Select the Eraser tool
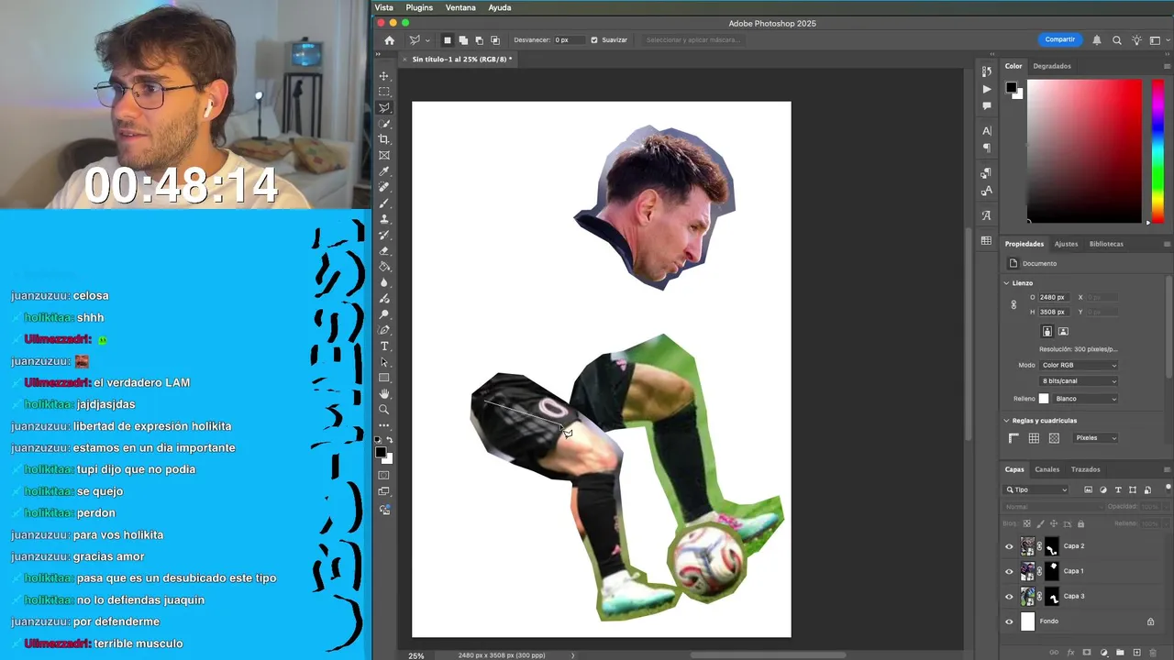Viewport: 1174px width, 660px height. 384,250
